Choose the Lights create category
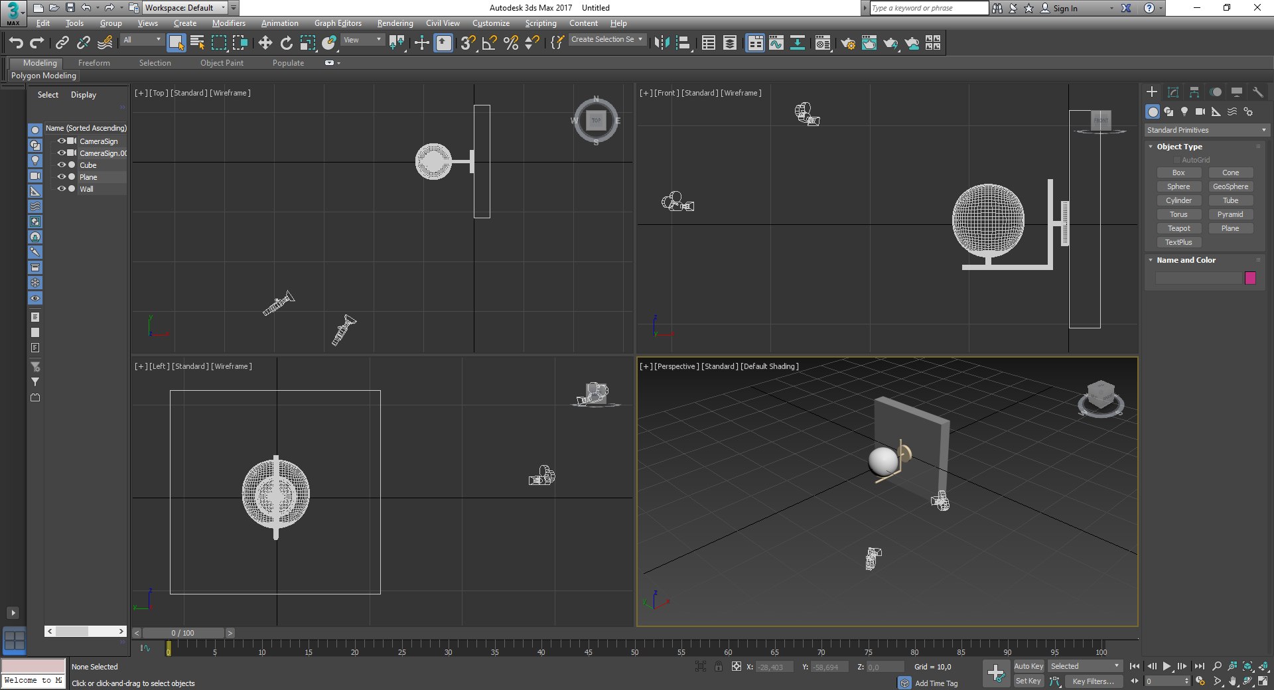 coord(1184,111)
